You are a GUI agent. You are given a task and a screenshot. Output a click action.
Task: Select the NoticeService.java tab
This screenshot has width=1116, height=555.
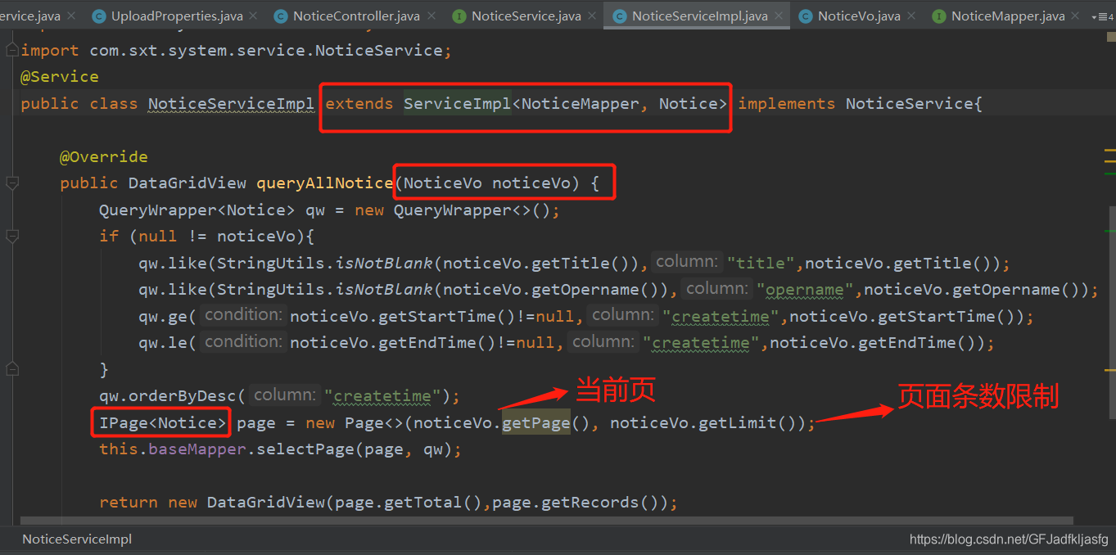(x=526, y=16)
